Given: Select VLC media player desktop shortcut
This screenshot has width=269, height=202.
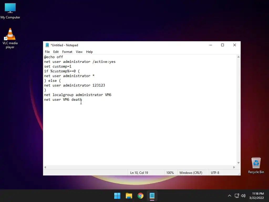Looking at the screenshot, I should (x=10, y=38).
